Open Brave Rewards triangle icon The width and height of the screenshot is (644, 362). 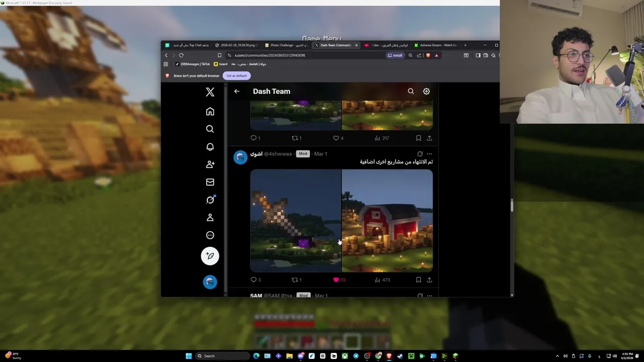click(436, 55)
